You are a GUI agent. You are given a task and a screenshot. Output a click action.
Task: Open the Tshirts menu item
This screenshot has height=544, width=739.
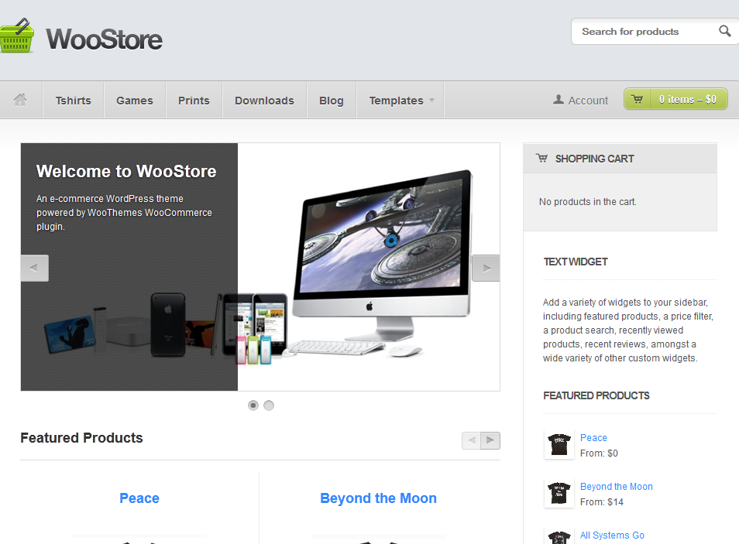click(x=73, y=101)
